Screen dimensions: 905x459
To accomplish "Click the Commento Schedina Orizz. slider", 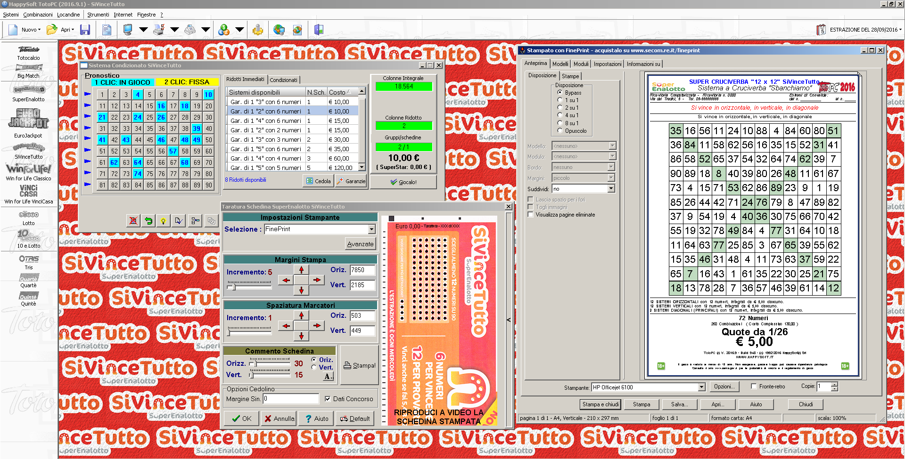I will (x=270, y=363).
